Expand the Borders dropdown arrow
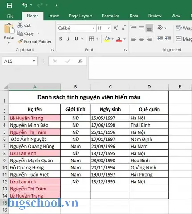Screen dimensions: 192x214 [98, 39]
